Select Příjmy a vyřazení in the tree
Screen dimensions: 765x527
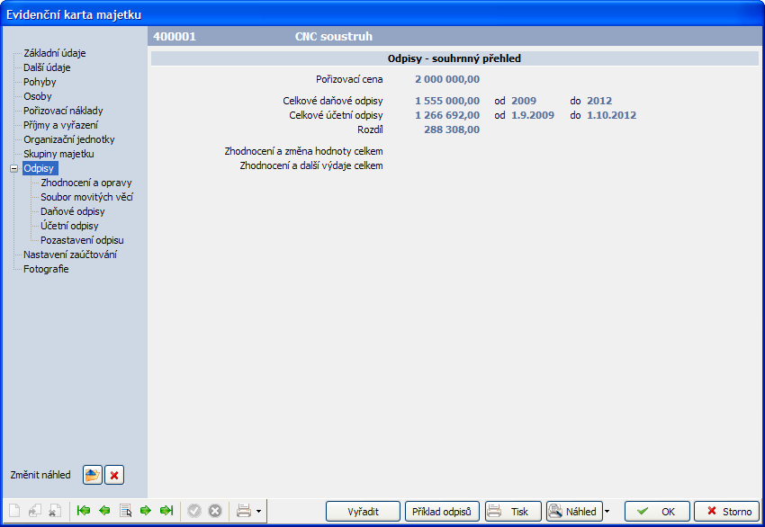60,125
